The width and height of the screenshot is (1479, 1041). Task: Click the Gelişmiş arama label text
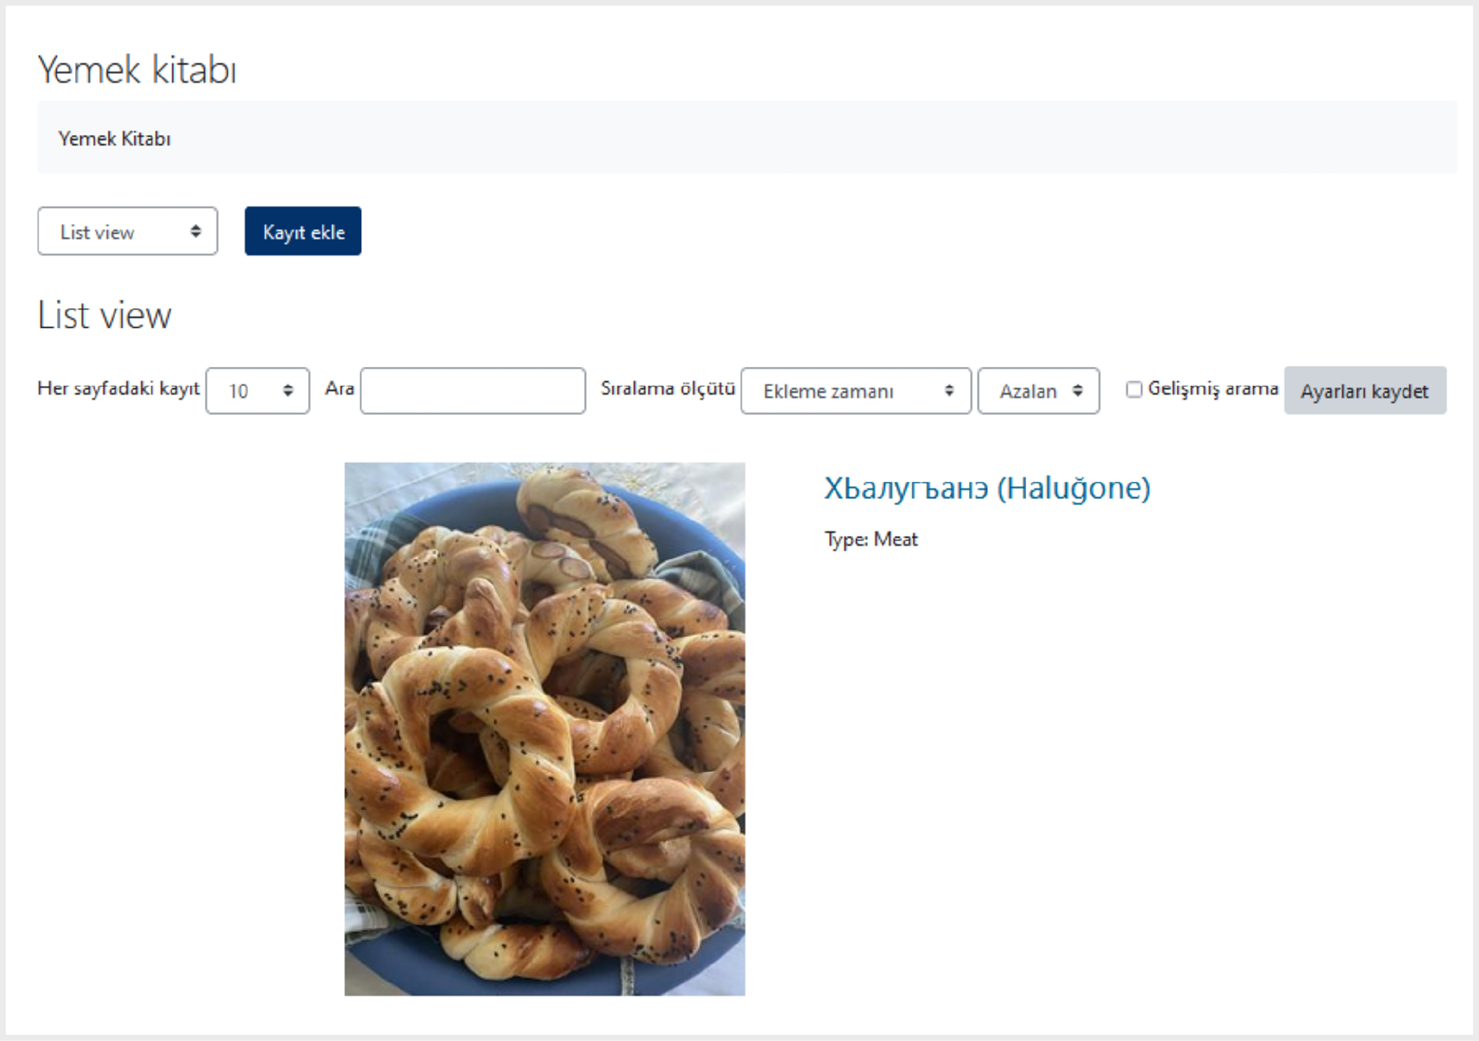pyautogui.click(x=1213, y=389)
